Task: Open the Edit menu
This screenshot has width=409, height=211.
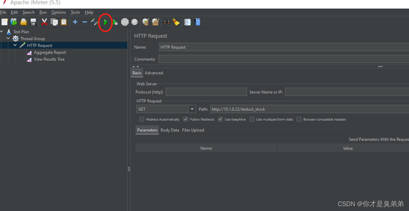Action: click(14, 12)
